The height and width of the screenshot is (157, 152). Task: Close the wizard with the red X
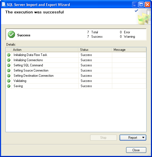click(148, 5)
